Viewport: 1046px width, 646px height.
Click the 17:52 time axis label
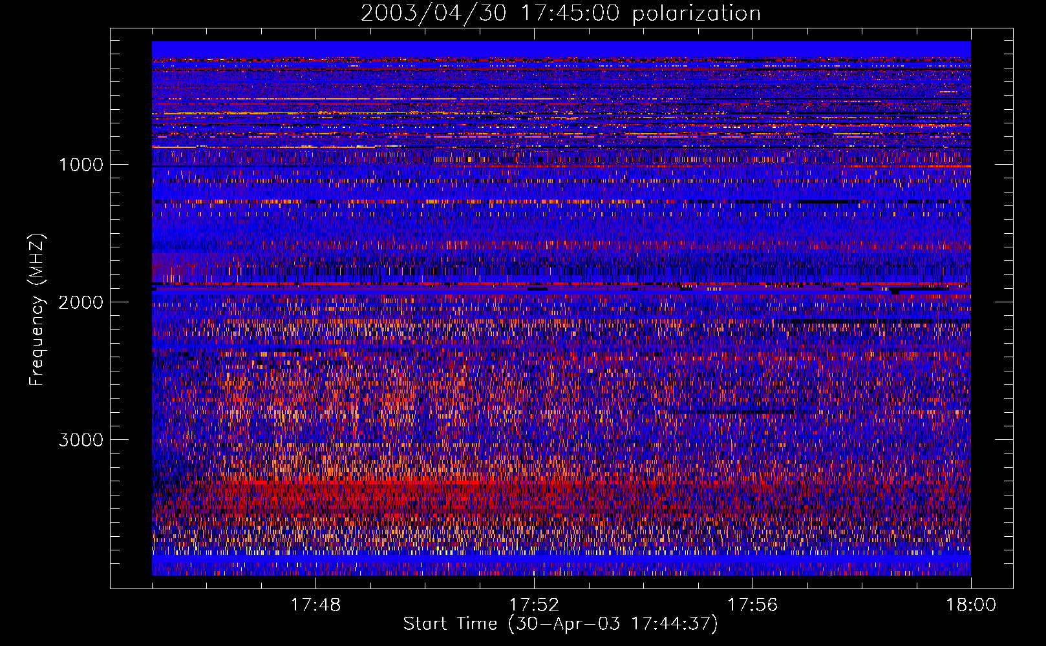(534, 605)
